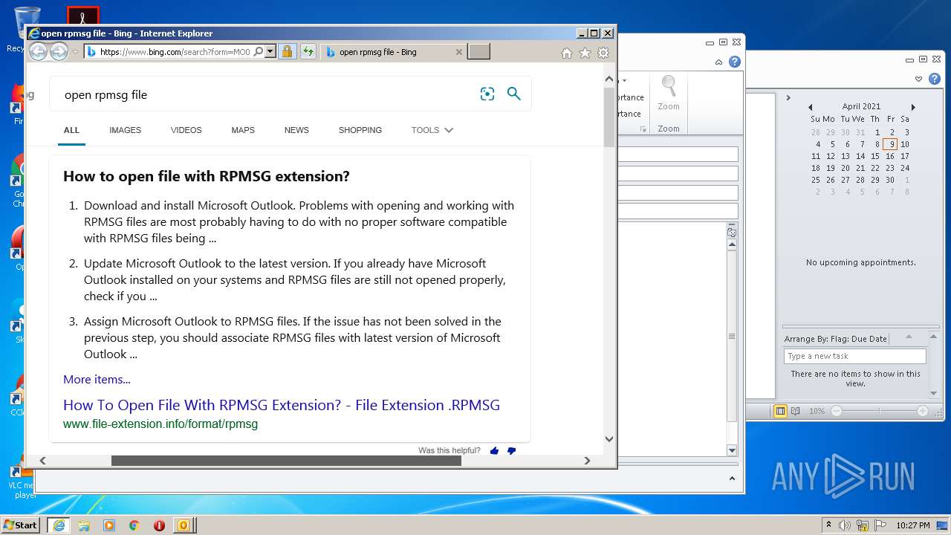Click the IE forward arrow button

point(59,51)
